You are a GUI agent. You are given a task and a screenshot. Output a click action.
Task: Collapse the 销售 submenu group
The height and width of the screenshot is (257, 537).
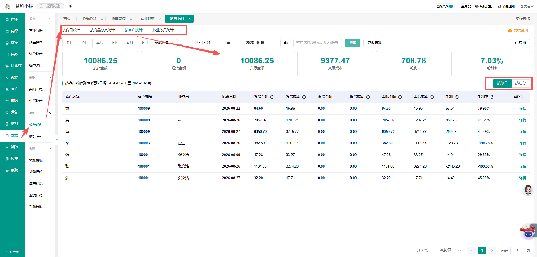coord(50,19)
